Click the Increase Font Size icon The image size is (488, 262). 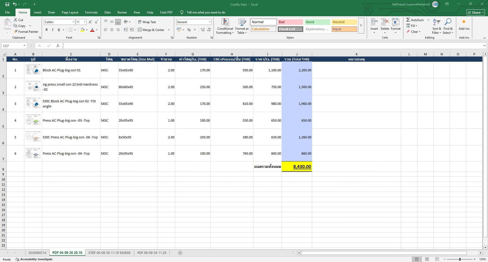pyautogui.click(x=90, y=22)
